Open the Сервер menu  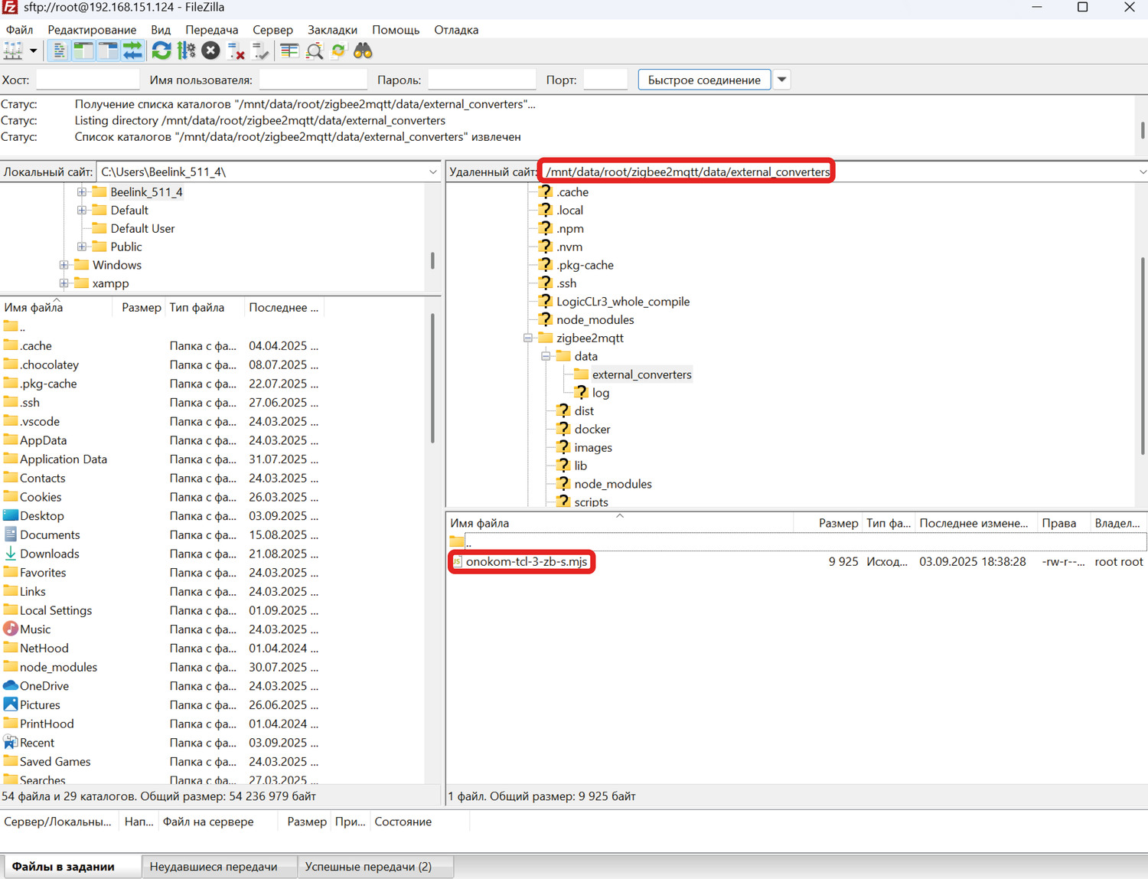pos(272,30)
